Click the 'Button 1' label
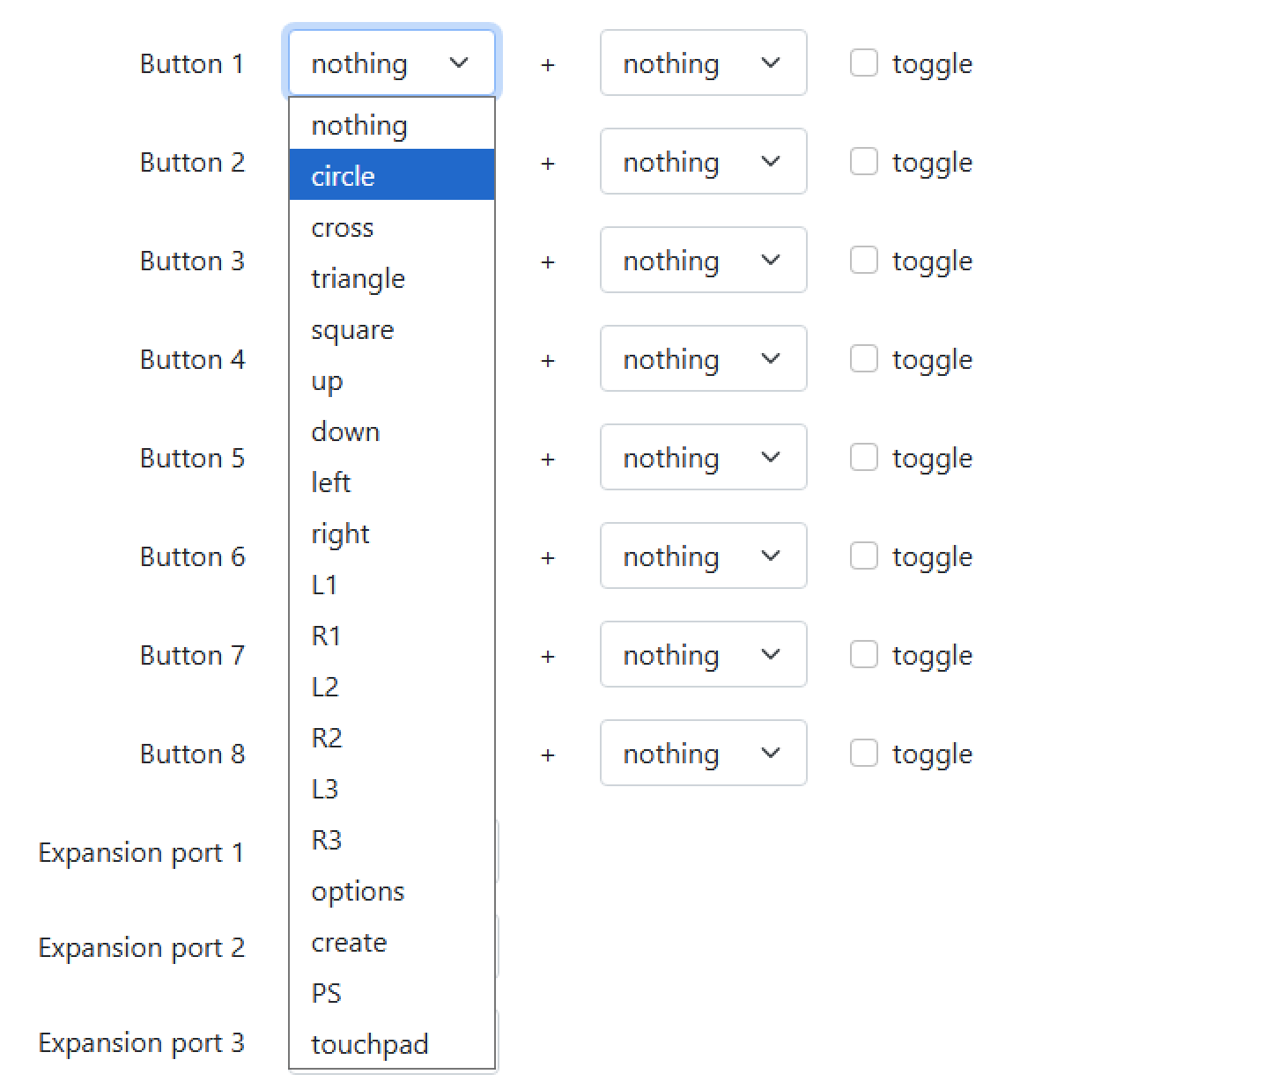This screenshot has height=1089, width=1264. [x=192, y=64]
